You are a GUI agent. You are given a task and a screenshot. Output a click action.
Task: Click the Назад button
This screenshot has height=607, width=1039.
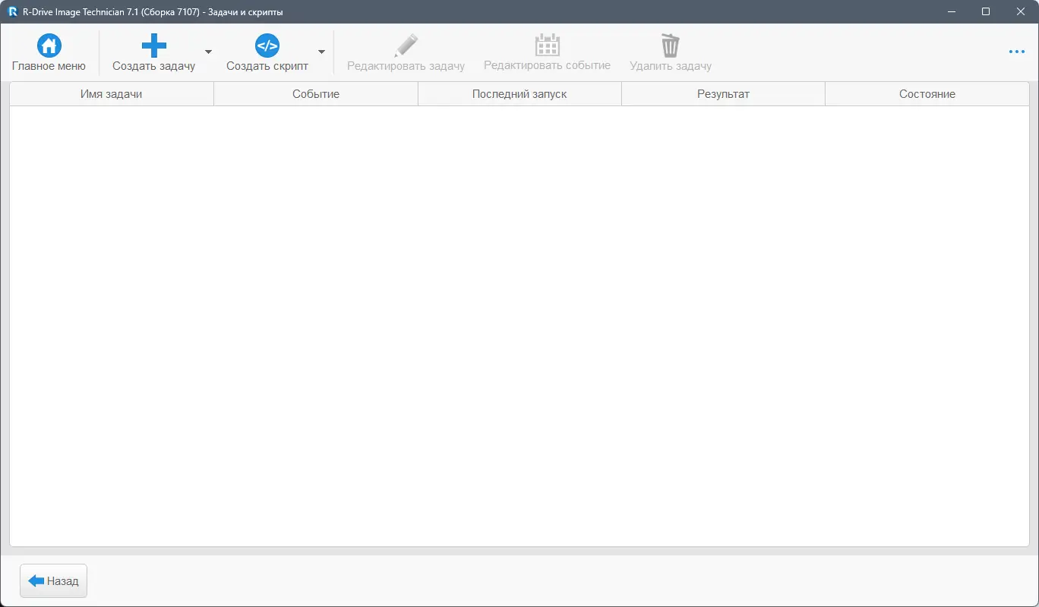coord(53,580)
